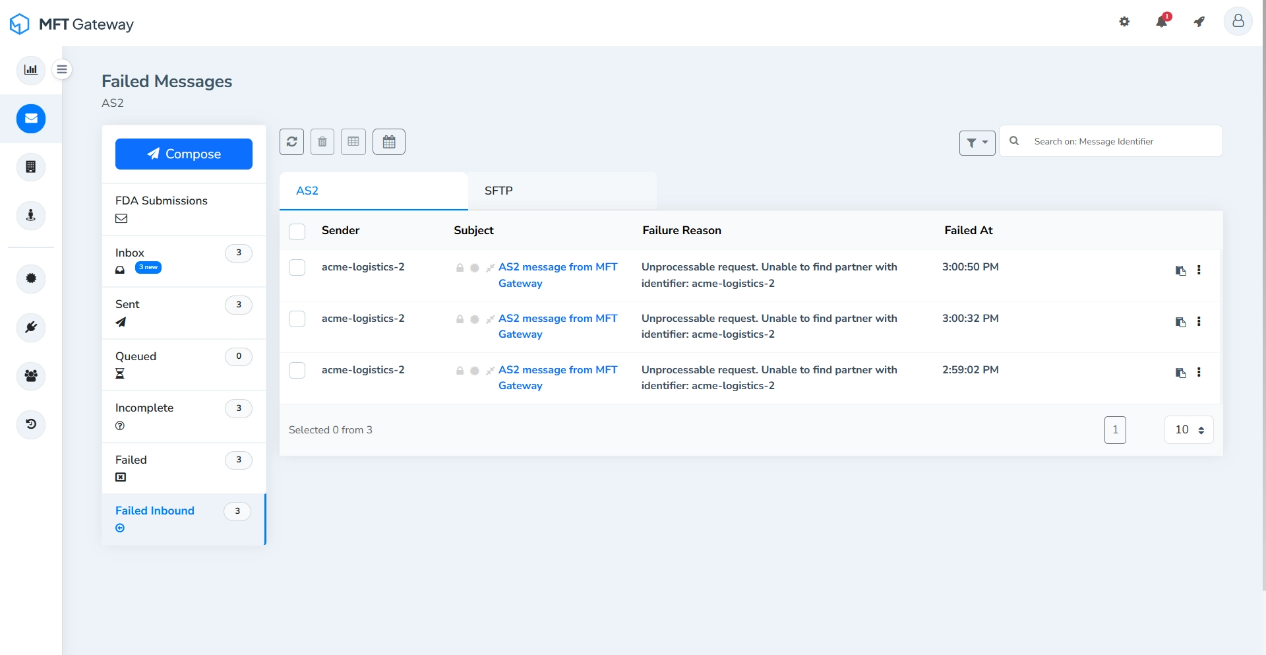Click copy icon for 2:59:02 PM message
Viewport: 1266px width, 655px height.
click(x=1181, y=373)
